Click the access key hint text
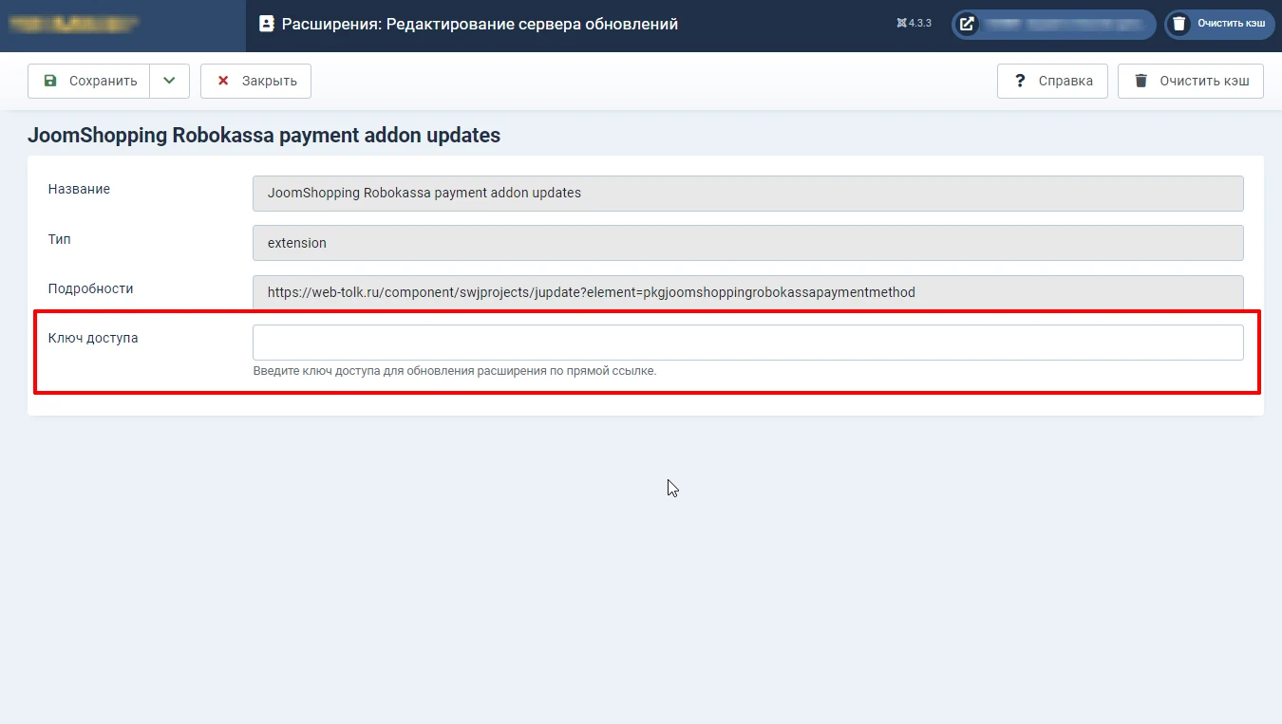The width and height of the screenshot is (1282, 724). (455, 371)
